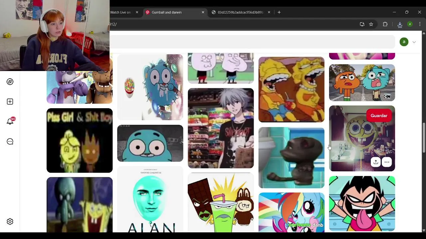Open more options on the SpongeBob pin
The image size is (426, 239).
(x=387, y=162)
